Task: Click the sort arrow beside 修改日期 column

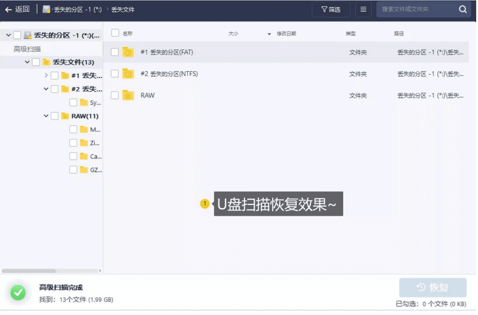Action: (269, 34)
